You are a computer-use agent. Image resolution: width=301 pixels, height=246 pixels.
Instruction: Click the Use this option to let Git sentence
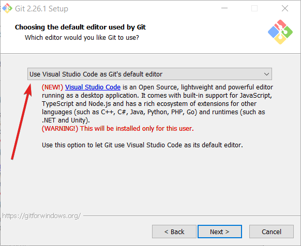pyautogui.click(x=142, y=145)
